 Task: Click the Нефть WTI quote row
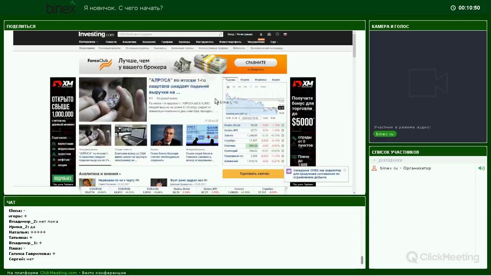click(254, 130)
